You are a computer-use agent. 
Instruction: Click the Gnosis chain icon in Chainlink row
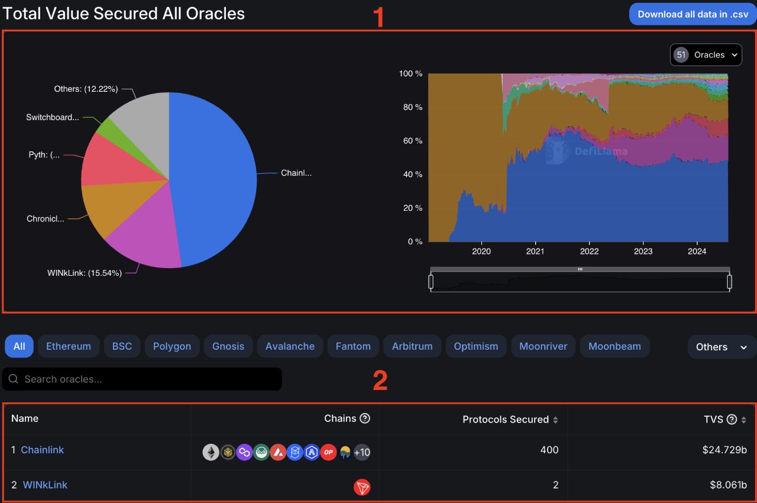261,453
